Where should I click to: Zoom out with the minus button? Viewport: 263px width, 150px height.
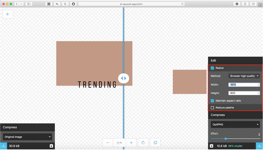click(108, 143)
